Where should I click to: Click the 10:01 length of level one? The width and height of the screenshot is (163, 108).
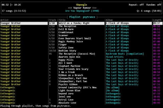(157, 97)
